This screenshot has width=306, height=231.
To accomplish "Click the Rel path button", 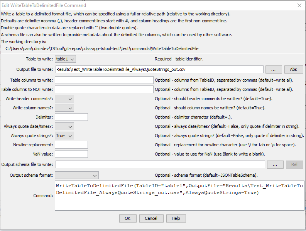I will tap(294, 164).
